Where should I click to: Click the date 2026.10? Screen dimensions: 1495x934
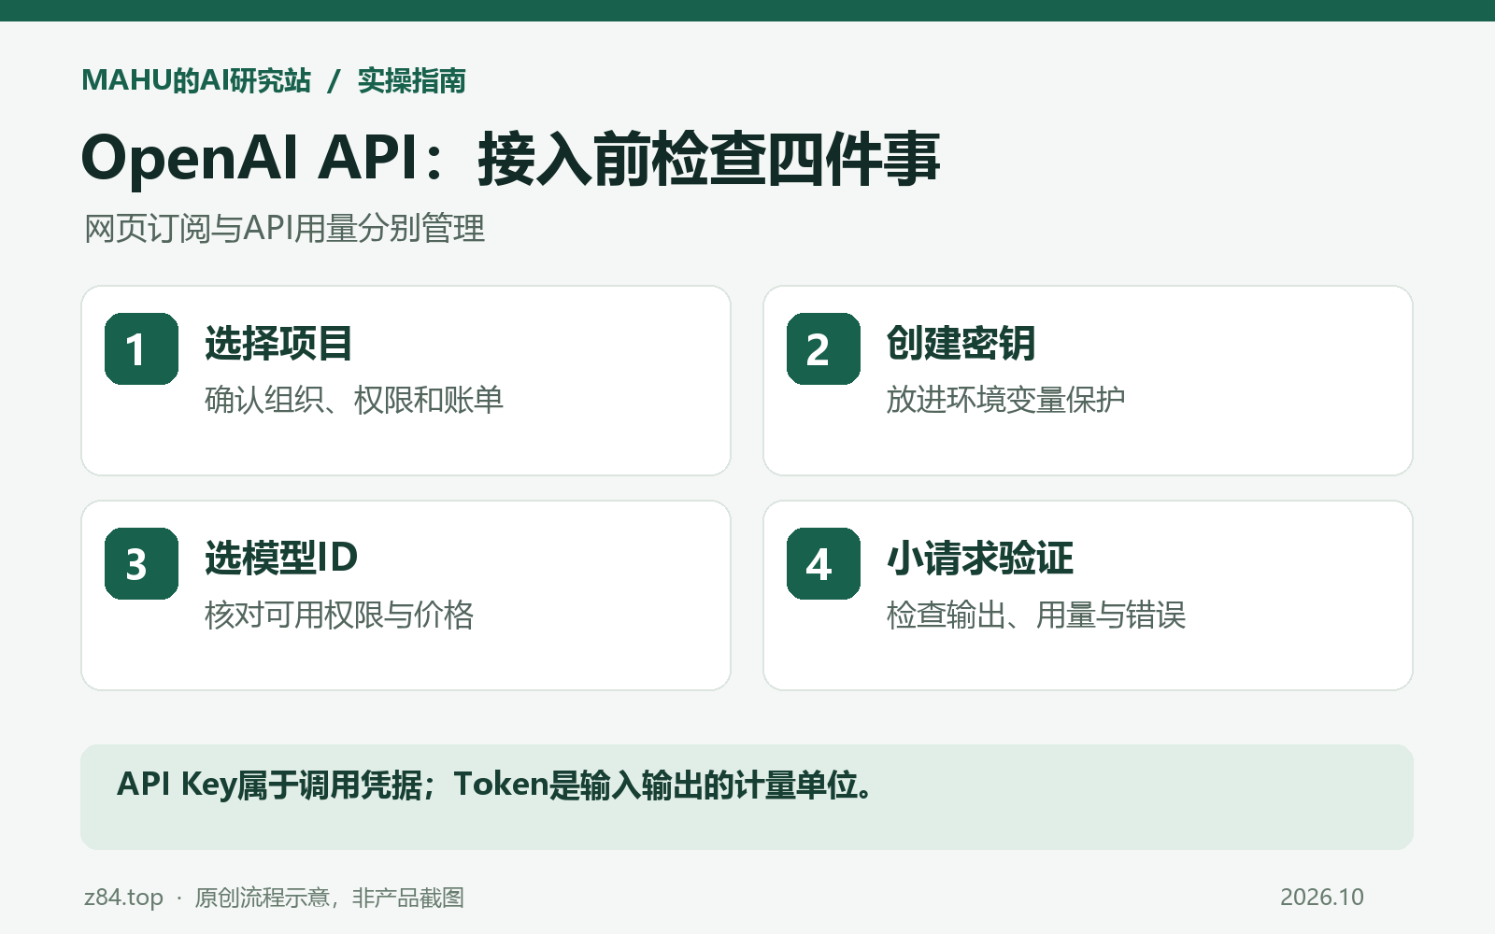1322,897
